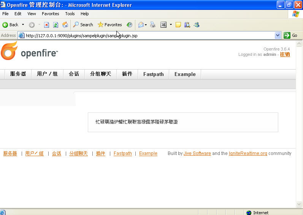The width and height of the screenshot is (303, 215).
Task: Open the Search toolbar button
Action: click(x=83, y=25)
